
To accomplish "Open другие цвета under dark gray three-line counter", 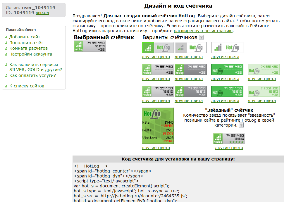I will pyautogui.click(x=189, y=101).
